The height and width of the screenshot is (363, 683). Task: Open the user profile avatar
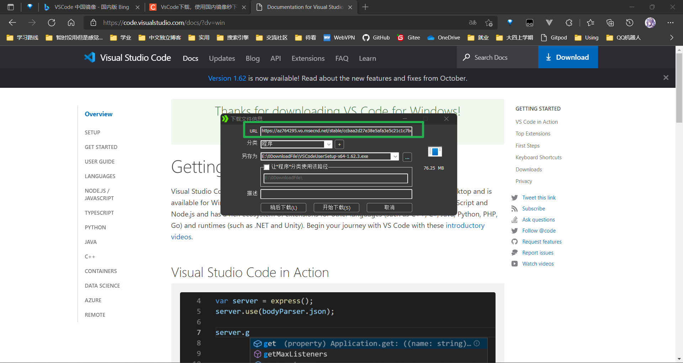coord(650,23)
